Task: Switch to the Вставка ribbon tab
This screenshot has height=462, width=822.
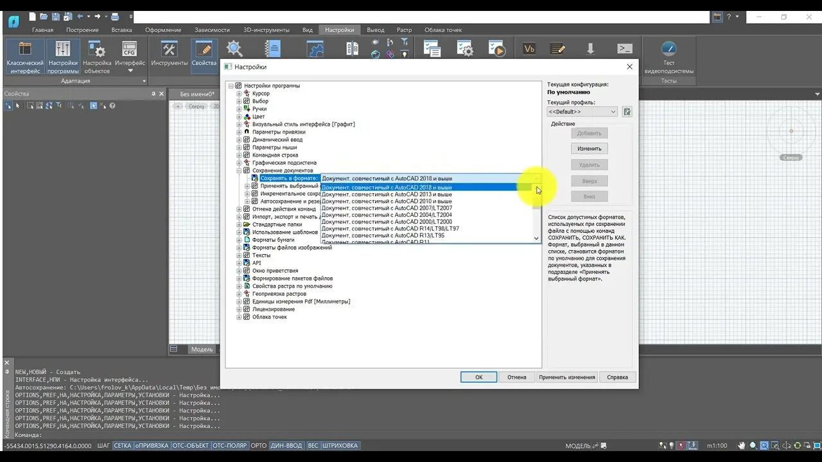Action: pos(121,30)
